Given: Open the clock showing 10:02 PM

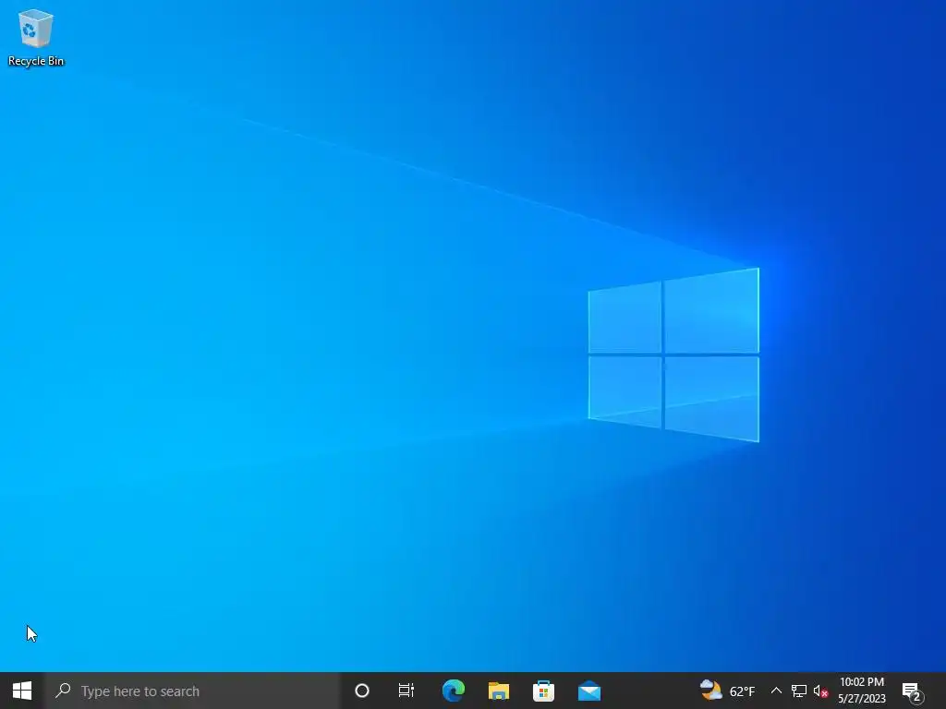Looking at the screenshot, I should pyautogui.click(x=862, y=691).
